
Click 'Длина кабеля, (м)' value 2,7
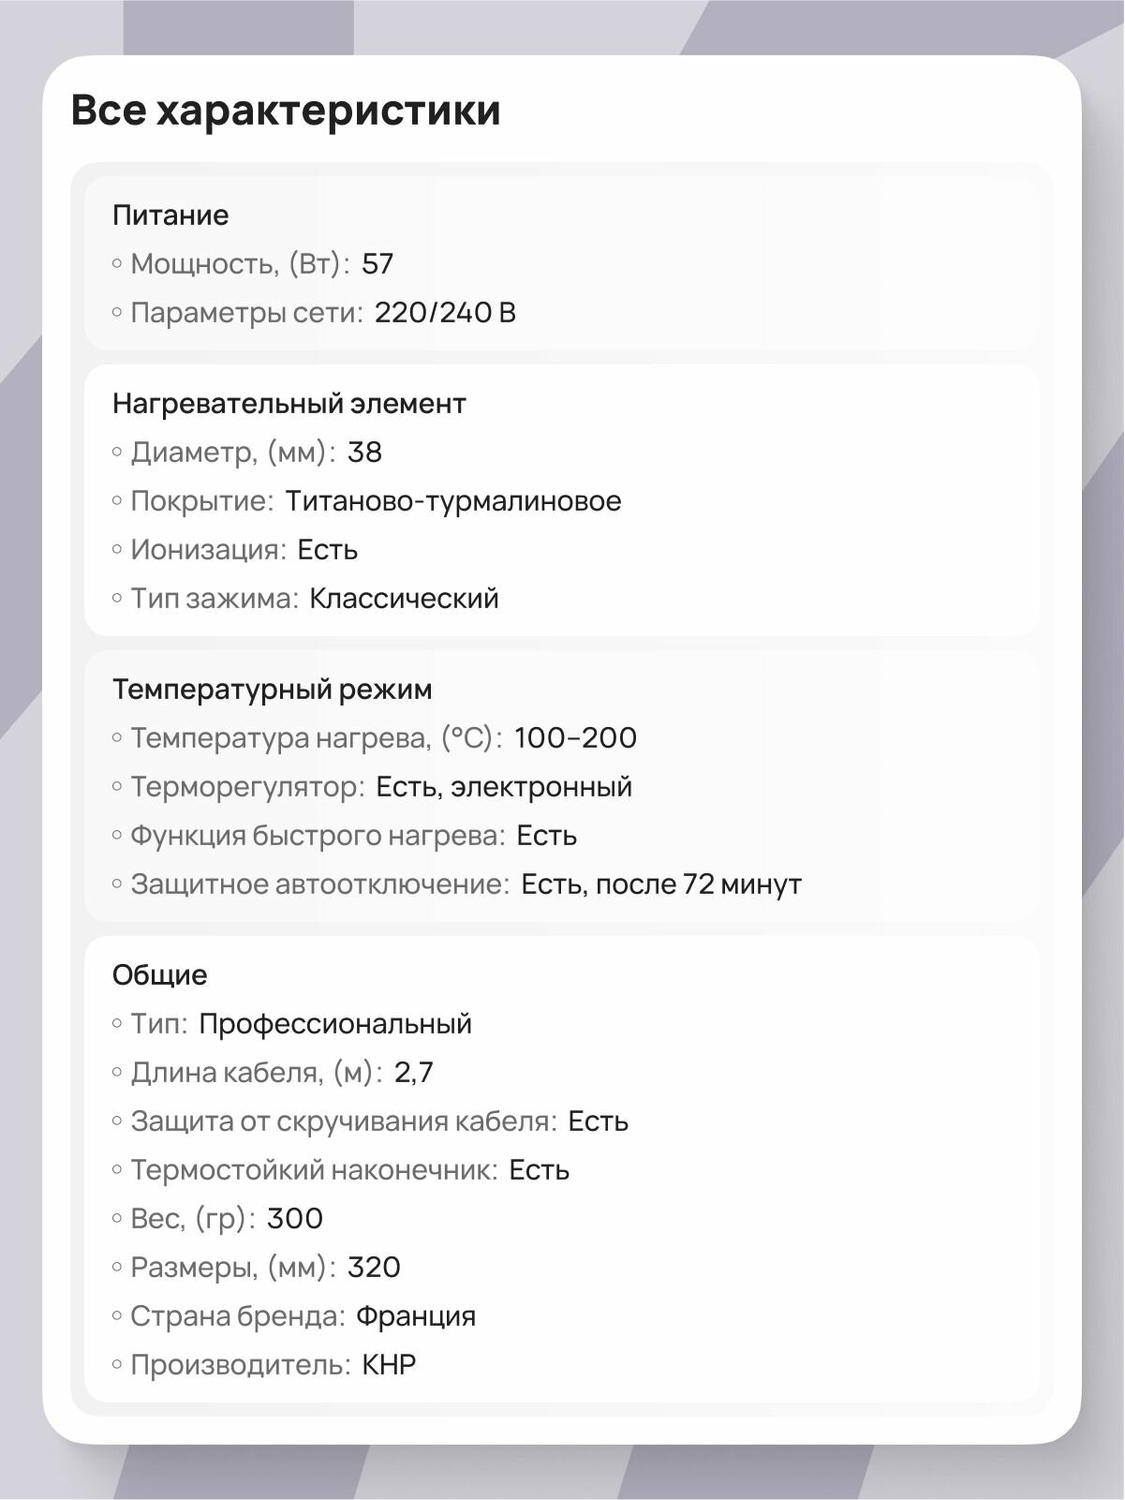414,1073
